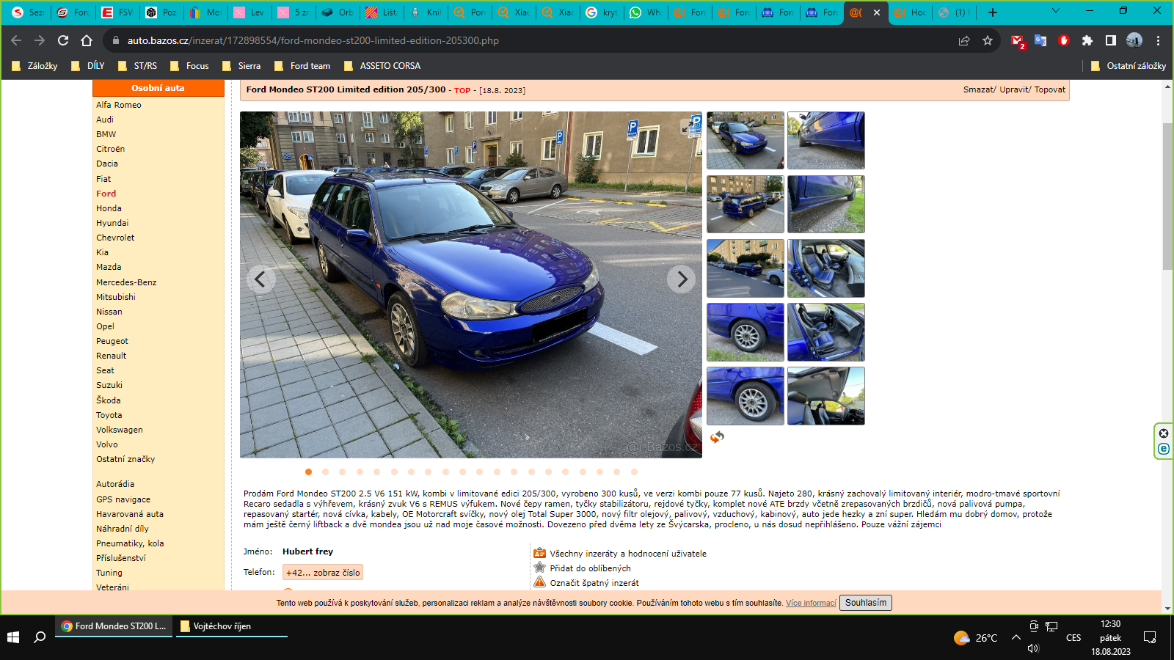1174x660 pixels.
Task: Go to browser home page
Action: click(x=87, y=40)
